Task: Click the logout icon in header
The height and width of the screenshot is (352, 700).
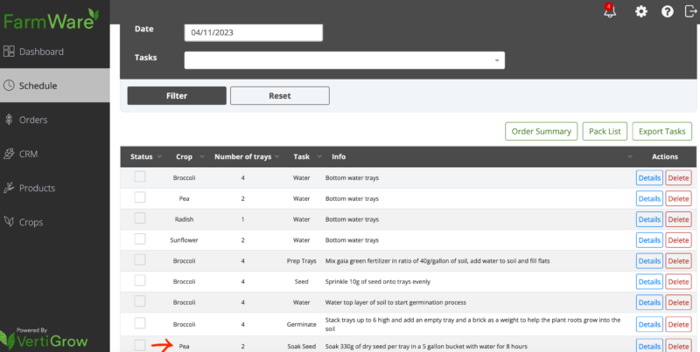Action: click(x=690, y=11)
